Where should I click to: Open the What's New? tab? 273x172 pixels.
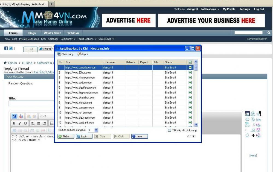click(x=53, y=33)
